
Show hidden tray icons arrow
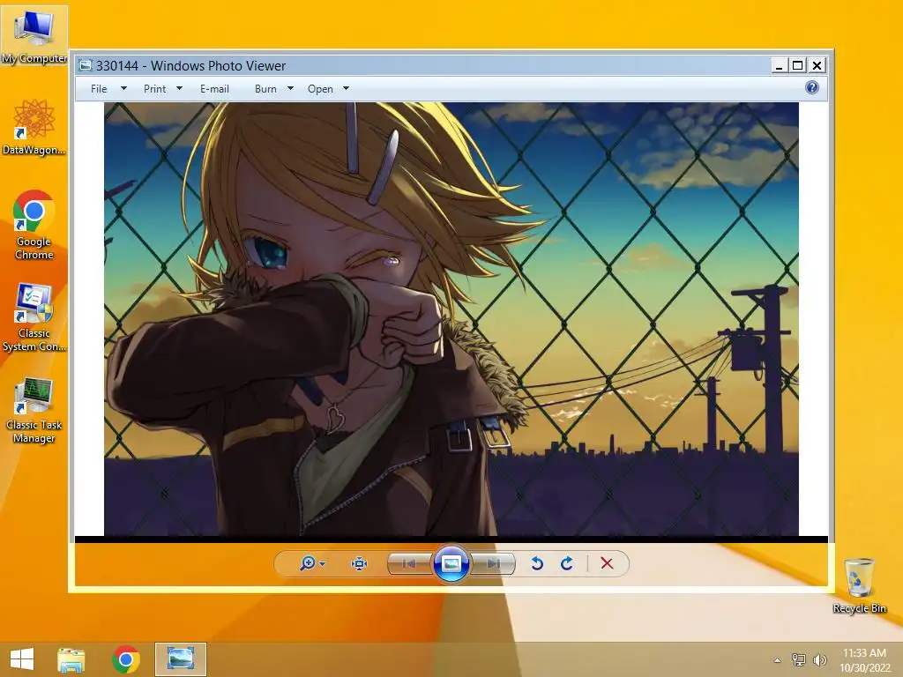(778, 660)
